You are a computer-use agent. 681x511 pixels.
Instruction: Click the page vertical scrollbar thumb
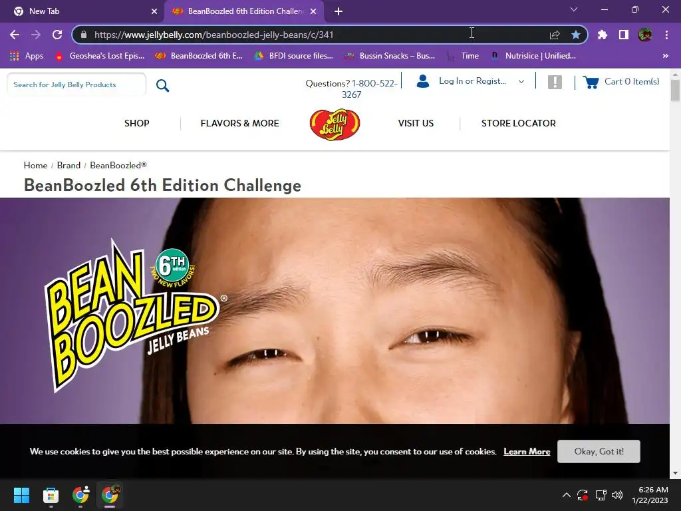(x=675, y=90)
